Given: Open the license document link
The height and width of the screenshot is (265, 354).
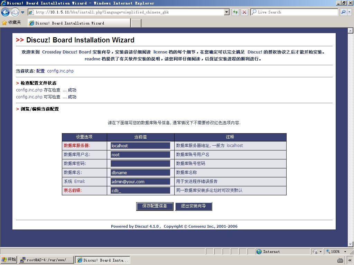Looking at the screenshot, I should tap(160, 52).
